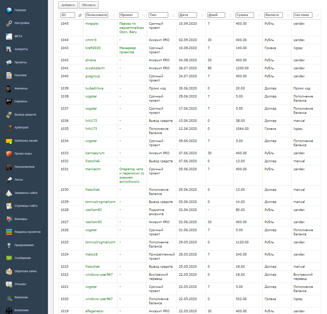327x314 pixels.
Task: Open the Вывод средств money icon
Action: 9,115
